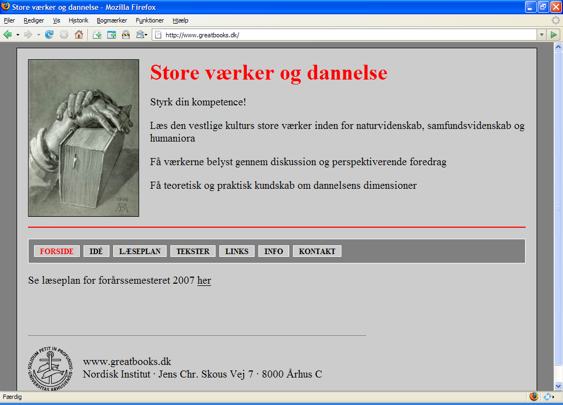Go to the home page via house icon
This screenshot has height=405, width=563.
coord(79,35)
